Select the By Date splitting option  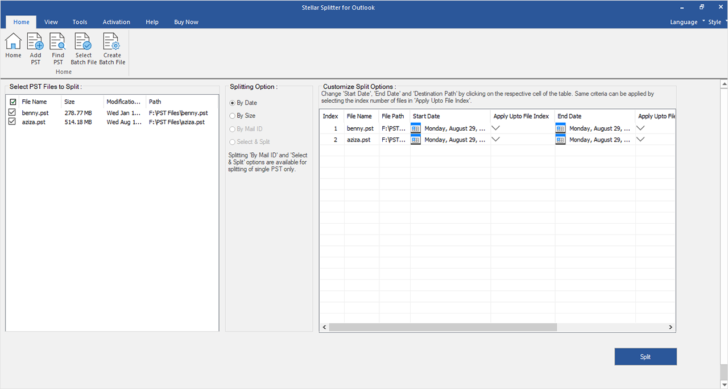pyautogui.click(x=243, y=103)
